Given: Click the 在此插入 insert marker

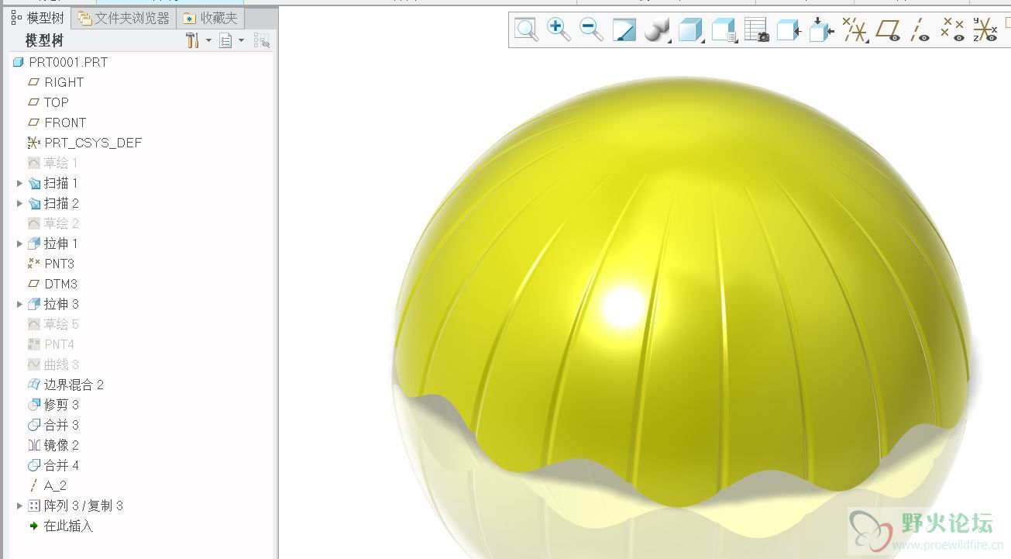Looking at the screenshot, I should click(60, 526).
